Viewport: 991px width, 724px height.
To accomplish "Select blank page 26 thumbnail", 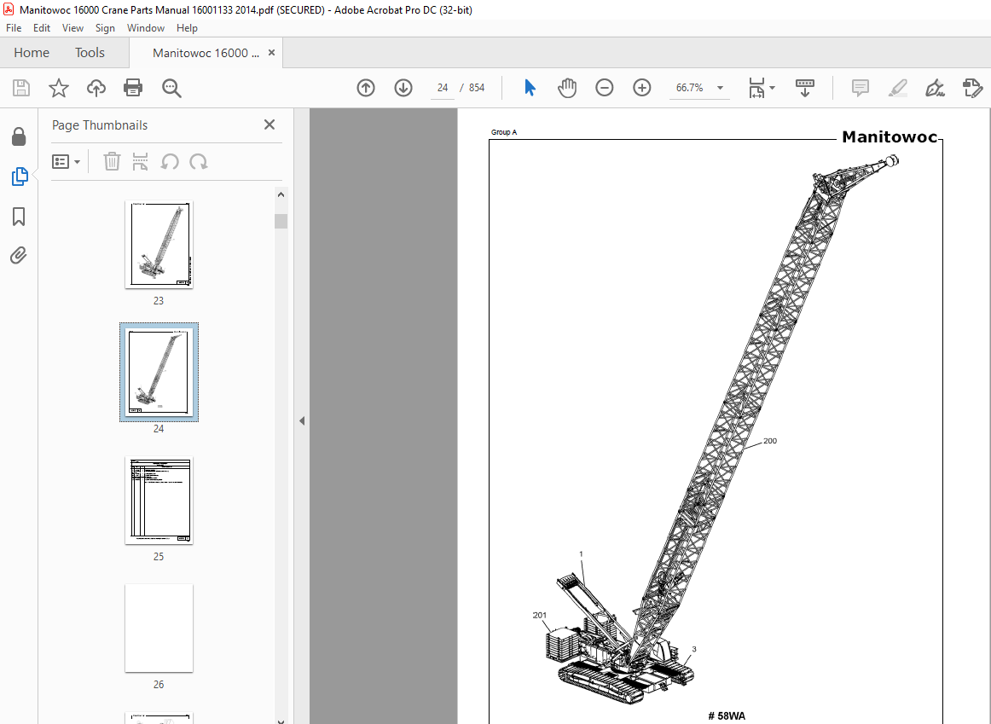I will [159, 628].
